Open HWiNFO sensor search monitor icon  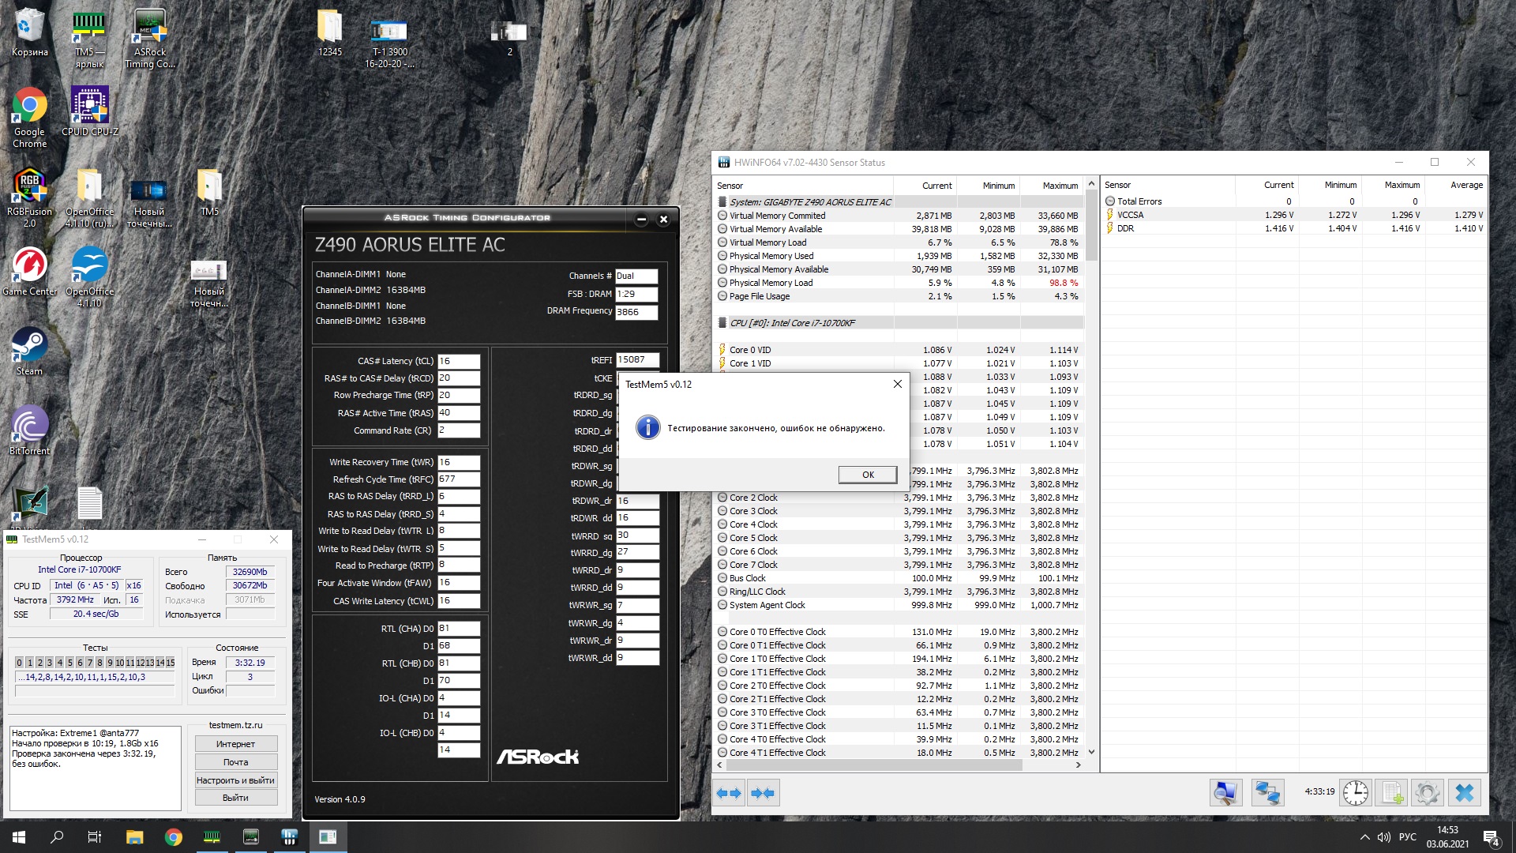tap(1225, 792)
